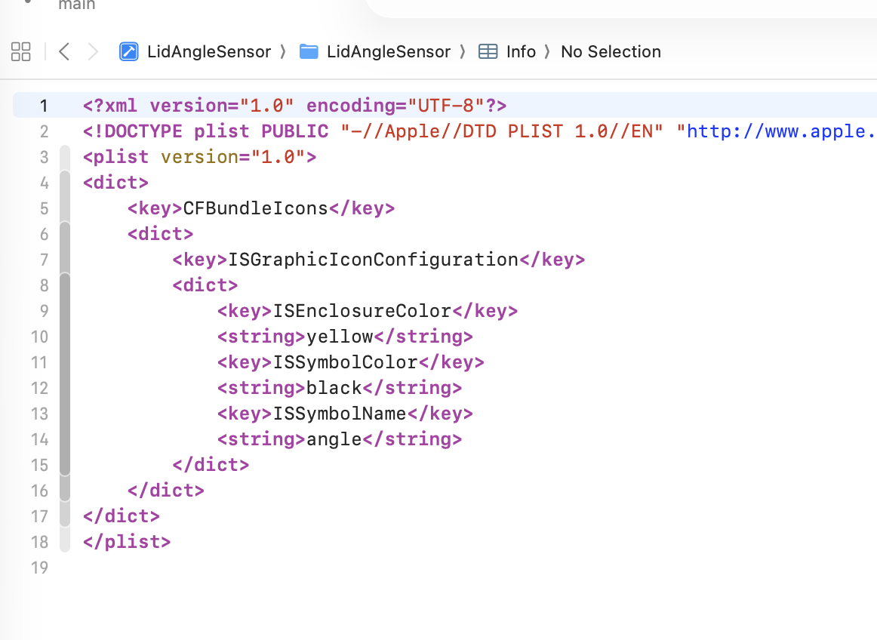Click the Info plist table icon
The image size is (877, 640).
click(x=488, y=51)
